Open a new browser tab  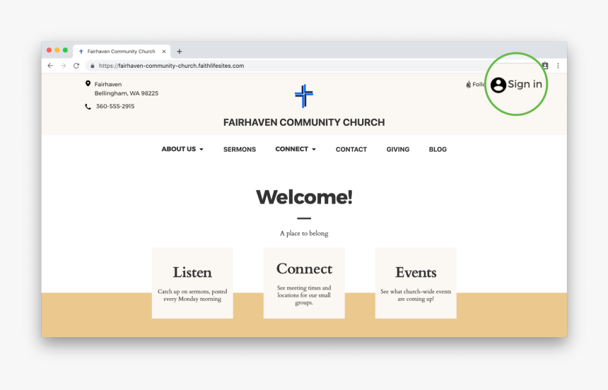pyautogui.click(x=180, y=52)
